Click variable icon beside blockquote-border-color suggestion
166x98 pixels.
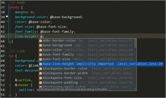(x=41, y=69)
